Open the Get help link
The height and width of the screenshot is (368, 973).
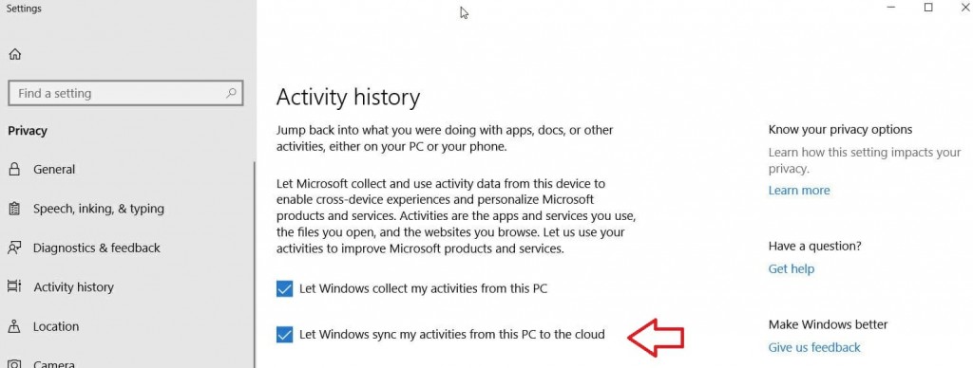tap(792, 268)
